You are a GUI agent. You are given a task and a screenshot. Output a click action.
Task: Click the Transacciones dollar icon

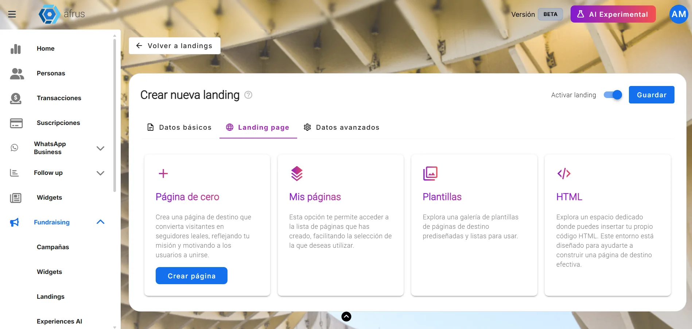pyautogui.click(x=16, y=98)
